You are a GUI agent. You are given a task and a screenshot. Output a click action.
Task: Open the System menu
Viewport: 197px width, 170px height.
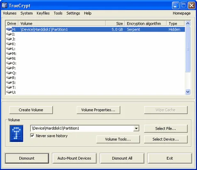point(27,13)
